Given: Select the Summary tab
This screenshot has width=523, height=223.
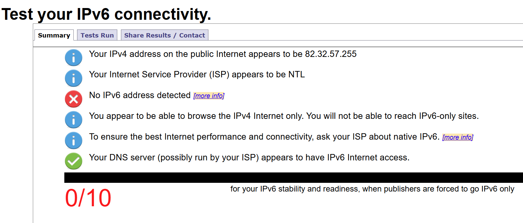Looking at the screenshot, I should (54, 35).
